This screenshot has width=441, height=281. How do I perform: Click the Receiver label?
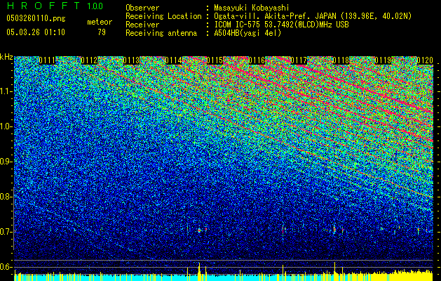coord(142,25)
